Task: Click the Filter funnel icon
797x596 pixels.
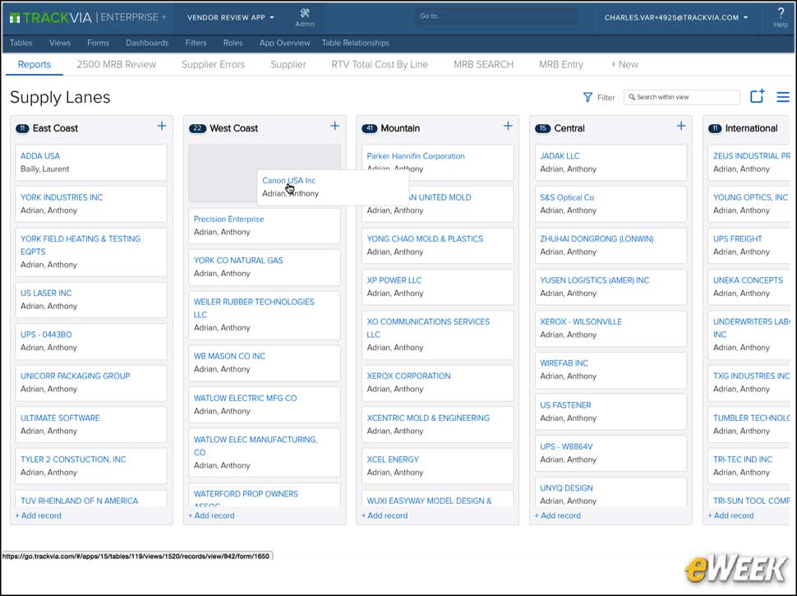Action: pos(587,97)
